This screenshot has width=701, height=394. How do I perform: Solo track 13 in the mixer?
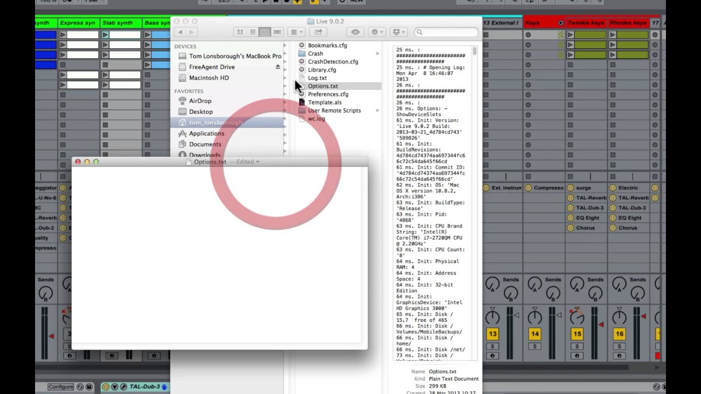coord(493,346)
